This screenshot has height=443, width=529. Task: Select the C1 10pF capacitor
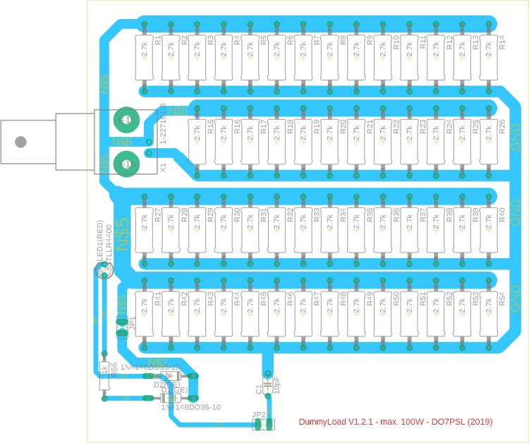coord(267,385)
